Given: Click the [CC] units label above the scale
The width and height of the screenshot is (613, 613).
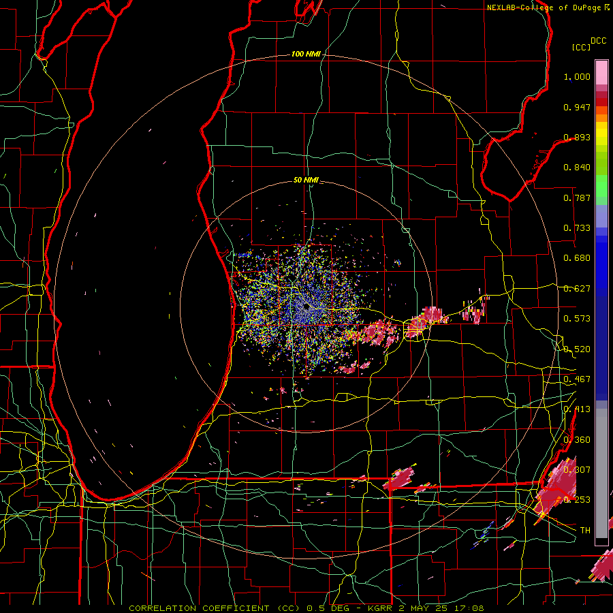Looking at the screenshot, I should (x=581, y=47).
